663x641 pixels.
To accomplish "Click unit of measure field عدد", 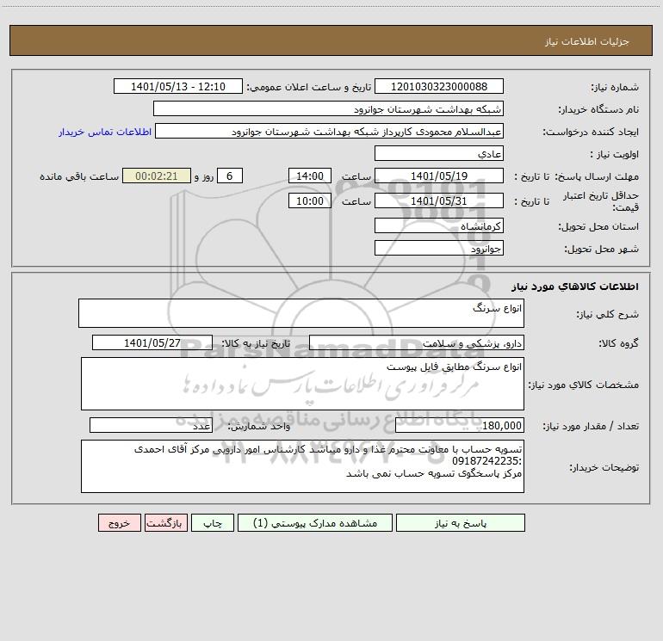I will click(151, 425).
